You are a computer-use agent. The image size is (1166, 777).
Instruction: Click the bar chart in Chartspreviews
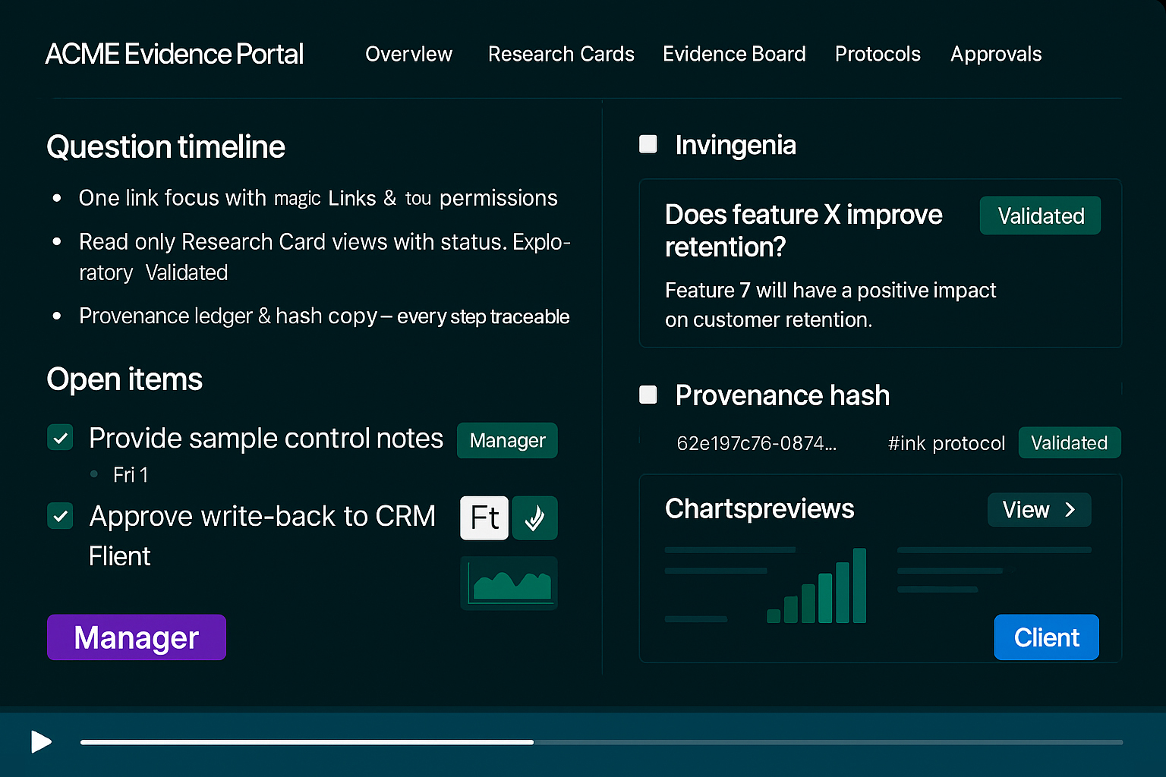[817, 587]
